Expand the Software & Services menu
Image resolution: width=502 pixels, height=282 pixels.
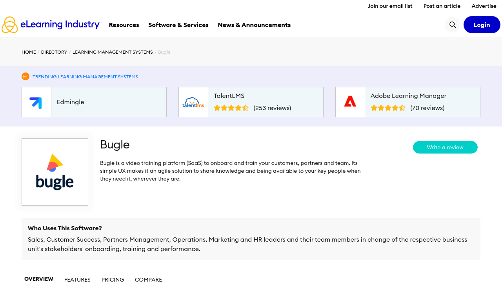(178, 25)
